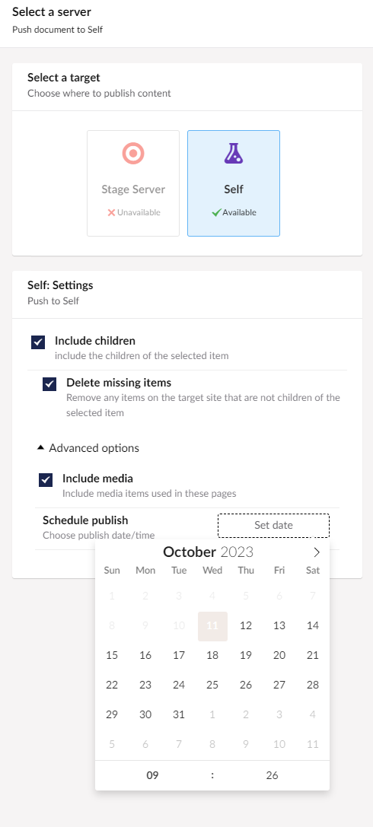Open the Set date picker field

click(274, 525)
